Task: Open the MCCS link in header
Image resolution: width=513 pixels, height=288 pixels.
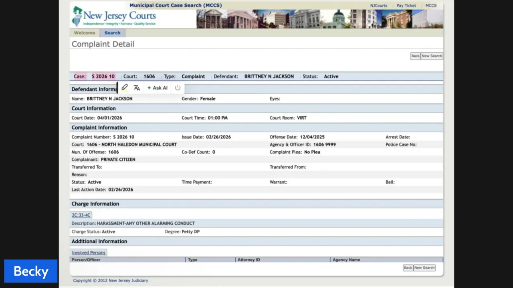Action: (x=431, y=6)
